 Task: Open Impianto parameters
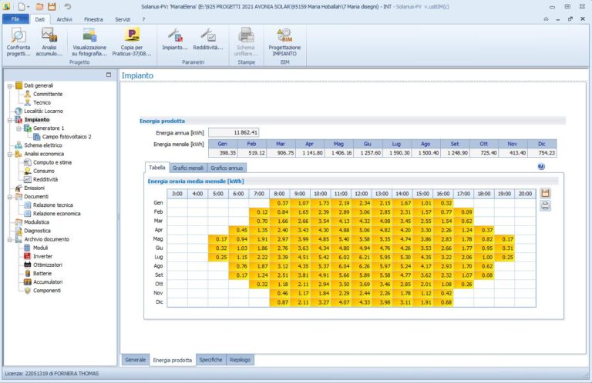(175, 39)
